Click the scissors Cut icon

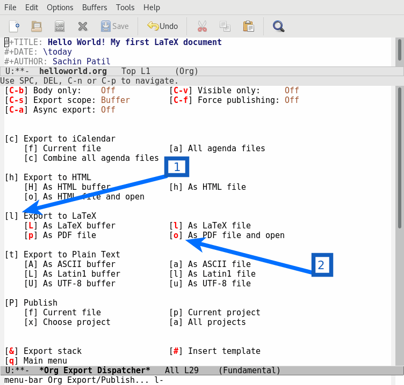tap(202, 26)
